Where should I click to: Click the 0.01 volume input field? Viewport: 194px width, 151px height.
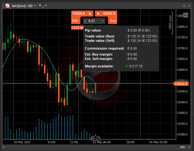[x=94, y=21]
